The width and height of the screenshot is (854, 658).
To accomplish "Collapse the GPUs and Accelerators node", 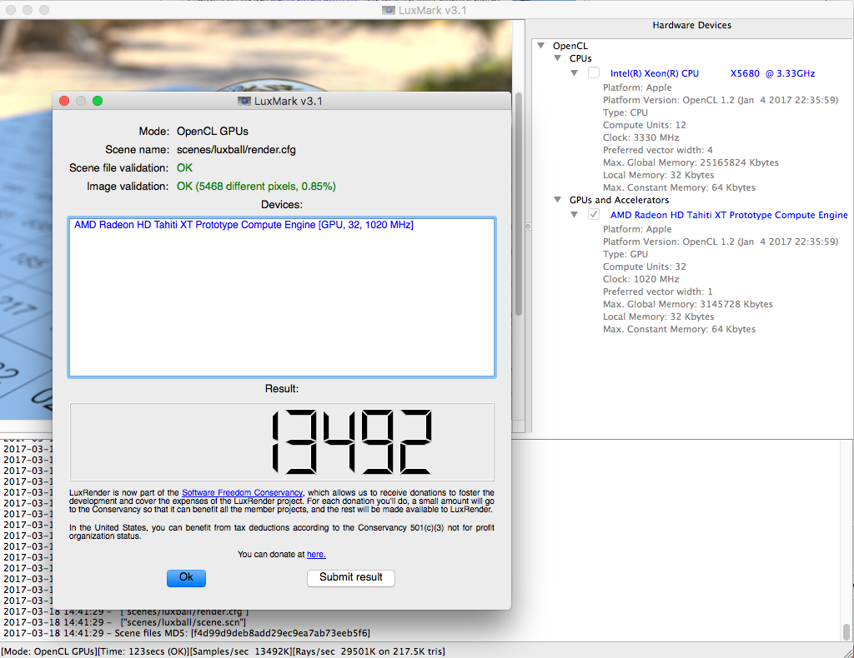I will (x=558, y=200).
